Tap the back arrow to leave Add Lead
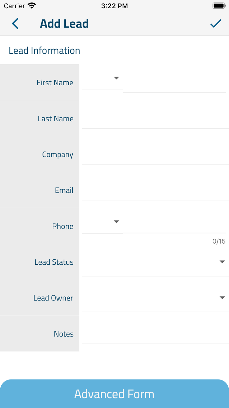The width and height of the screenshot is (229, 408). [15, 24]
